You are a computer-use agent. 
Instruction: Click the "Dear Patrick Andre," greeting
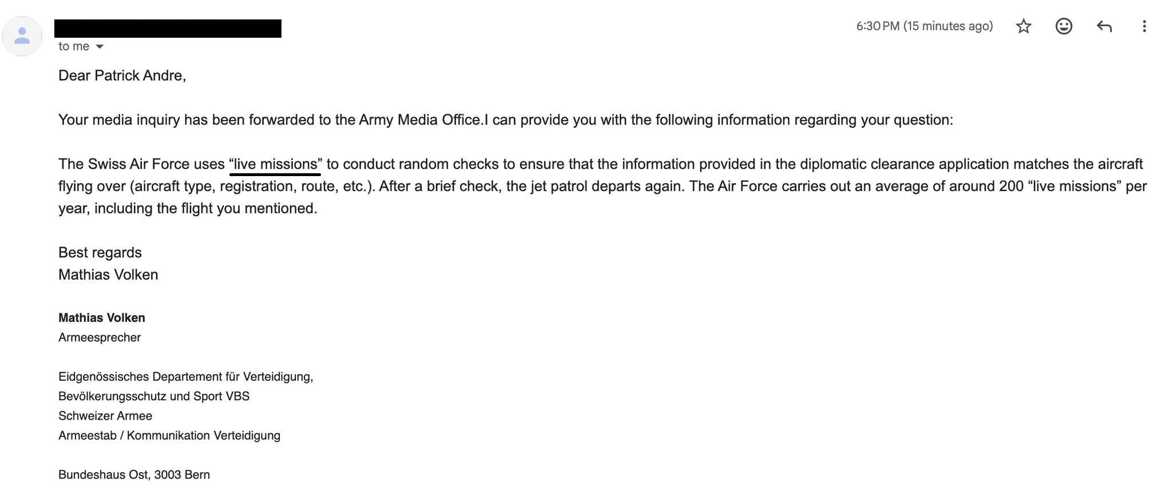point(122,75)
